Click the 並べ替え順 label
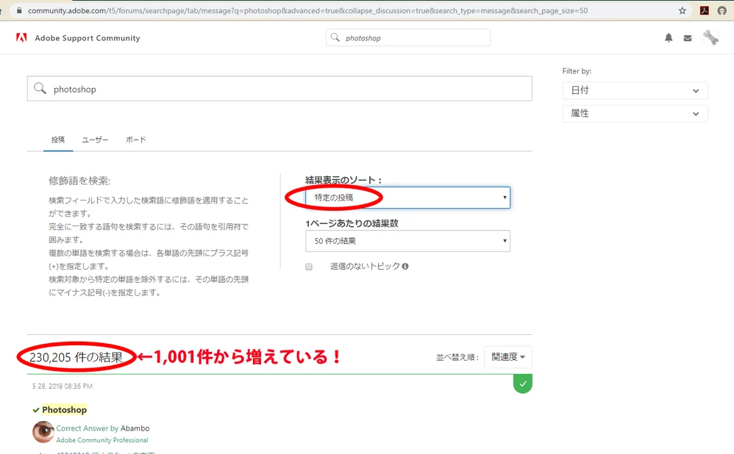This screenshot has height=454, width=734. pos(457,358)
